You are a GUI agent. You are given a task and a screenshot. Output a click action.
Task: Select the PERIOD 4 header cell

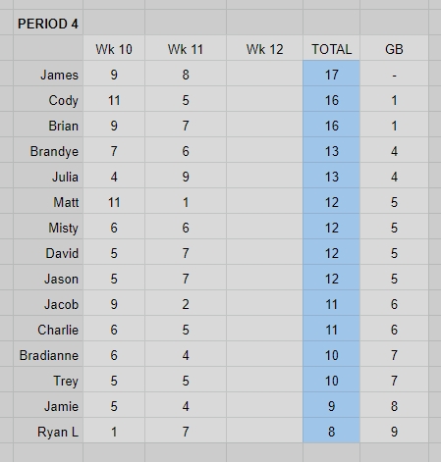point(48,23)
